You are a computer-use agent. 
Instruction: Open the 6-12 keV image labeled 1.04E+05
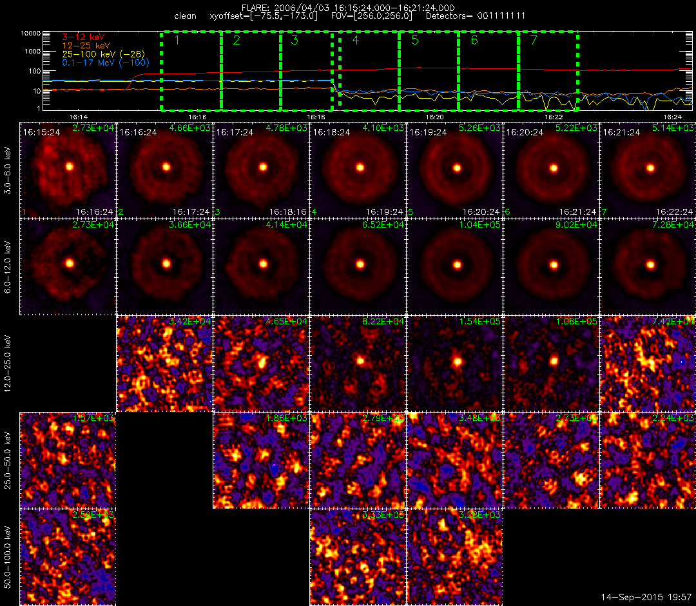[x=454, y=268]
